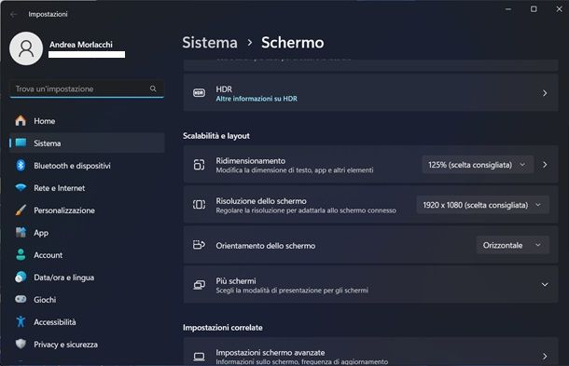
Task: Open the Accessibilità settings entry
Action: click(x=87, y=322)
